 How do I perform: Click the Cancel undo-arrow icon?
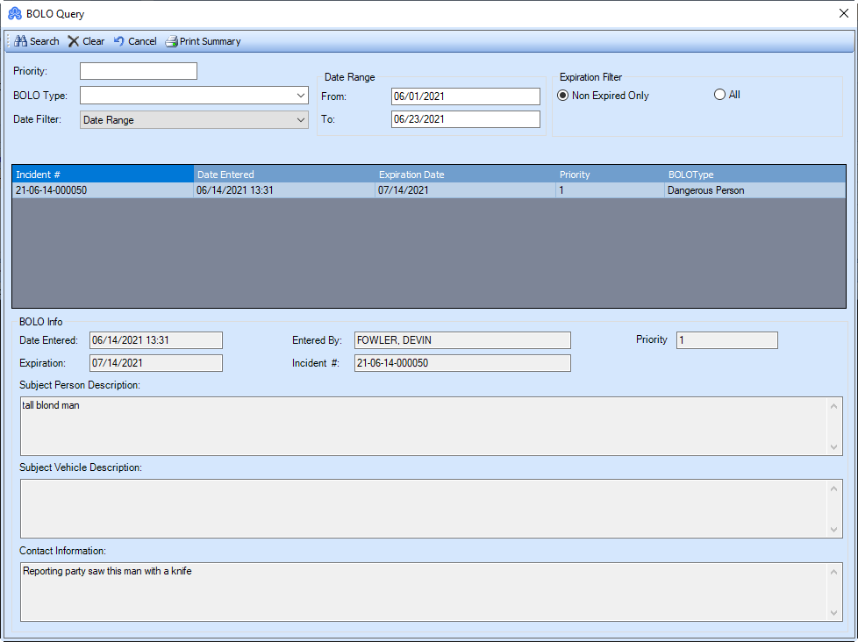tap(118, 40)
